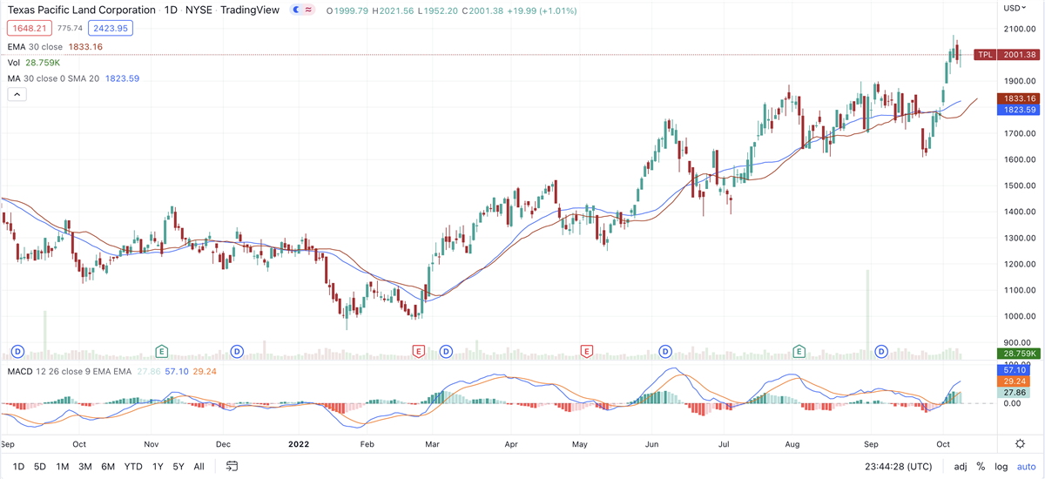Click the moon market status icon
Image resolution: width=1045 pixels, height=479 pixels.
click(297, 10)
